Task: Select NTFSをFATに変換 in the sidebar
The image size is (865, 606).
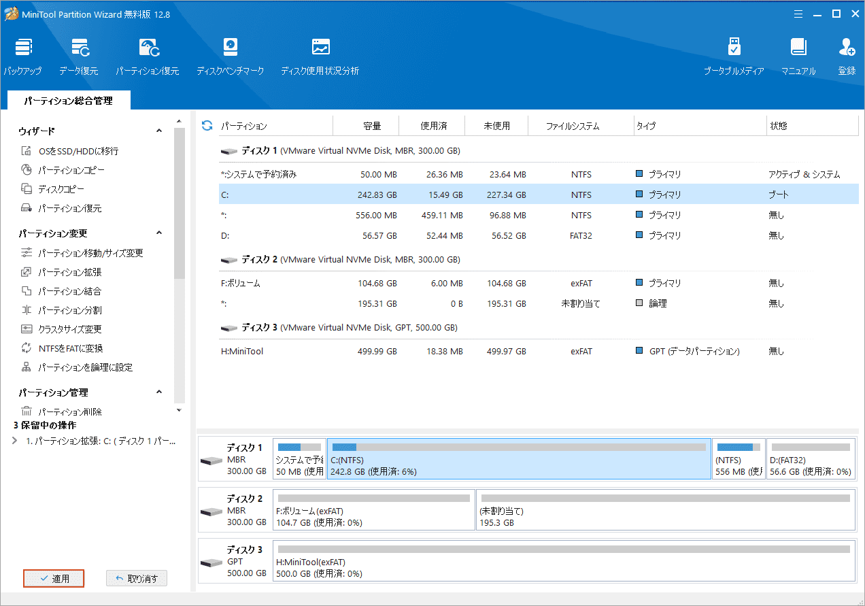Action: point(62,348)
